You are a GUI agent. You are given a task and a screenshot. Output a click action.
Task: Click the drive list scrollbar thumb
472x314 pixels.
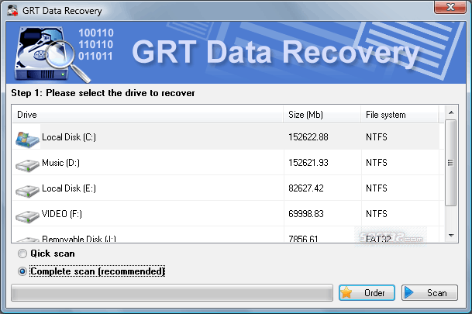tap(450, 163)
